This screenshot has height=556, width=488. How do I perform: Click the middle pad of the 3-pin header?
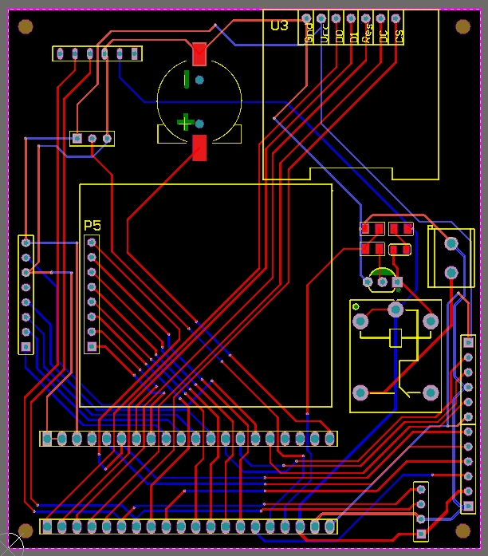[92, 138]
